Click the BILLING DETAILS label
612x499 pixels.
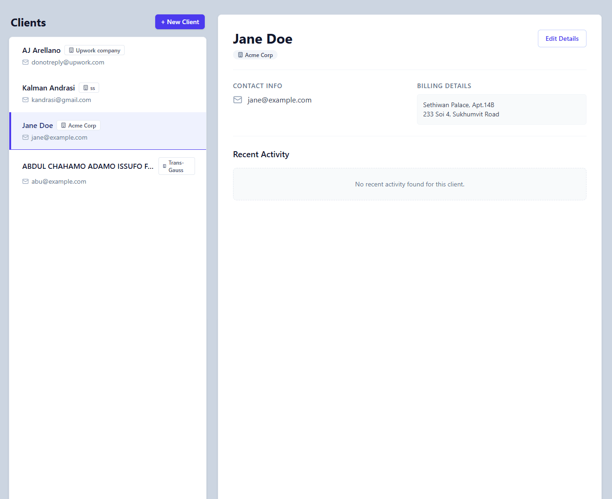[x=444, y=86]
